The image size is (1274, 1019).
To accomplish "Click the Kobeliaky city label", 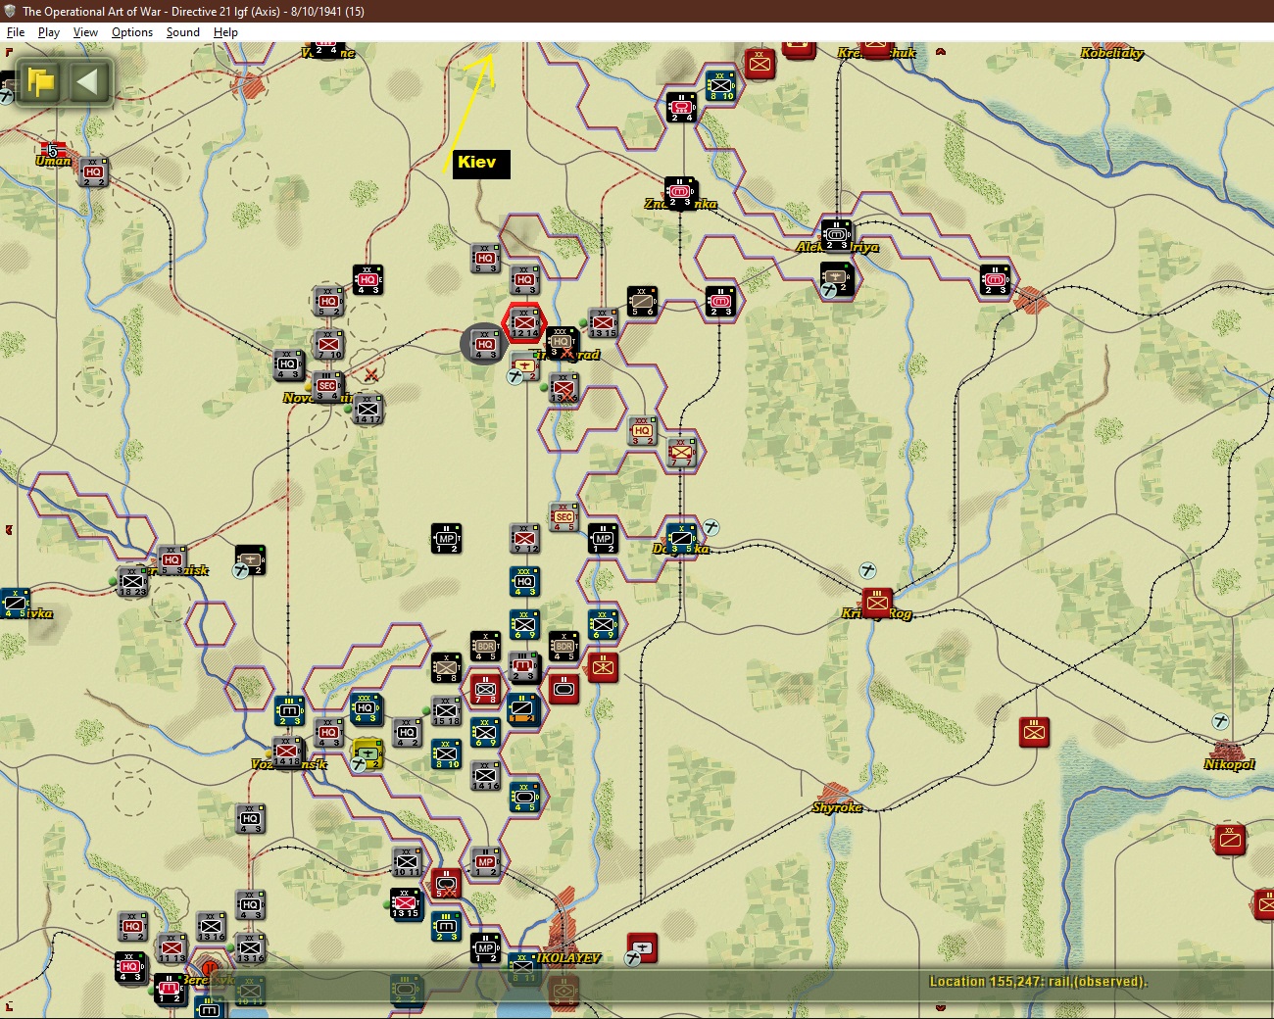I will tap(1112, 53).
